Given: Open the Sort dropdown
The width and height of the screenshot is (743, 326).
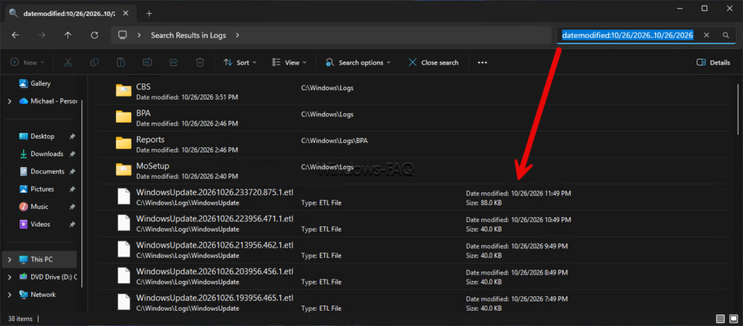Looking at the screenshot, I should [x=239, y=62].
